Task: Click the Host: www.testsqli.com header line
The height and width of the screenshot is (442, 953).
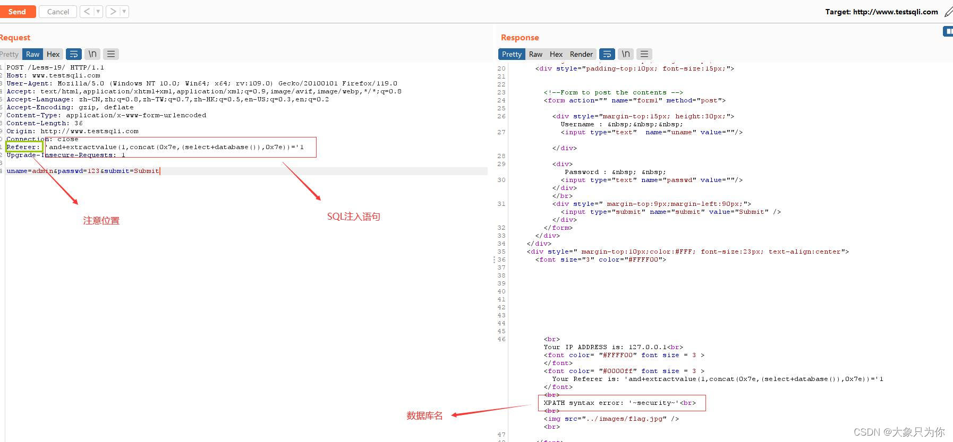Action: 53,75
